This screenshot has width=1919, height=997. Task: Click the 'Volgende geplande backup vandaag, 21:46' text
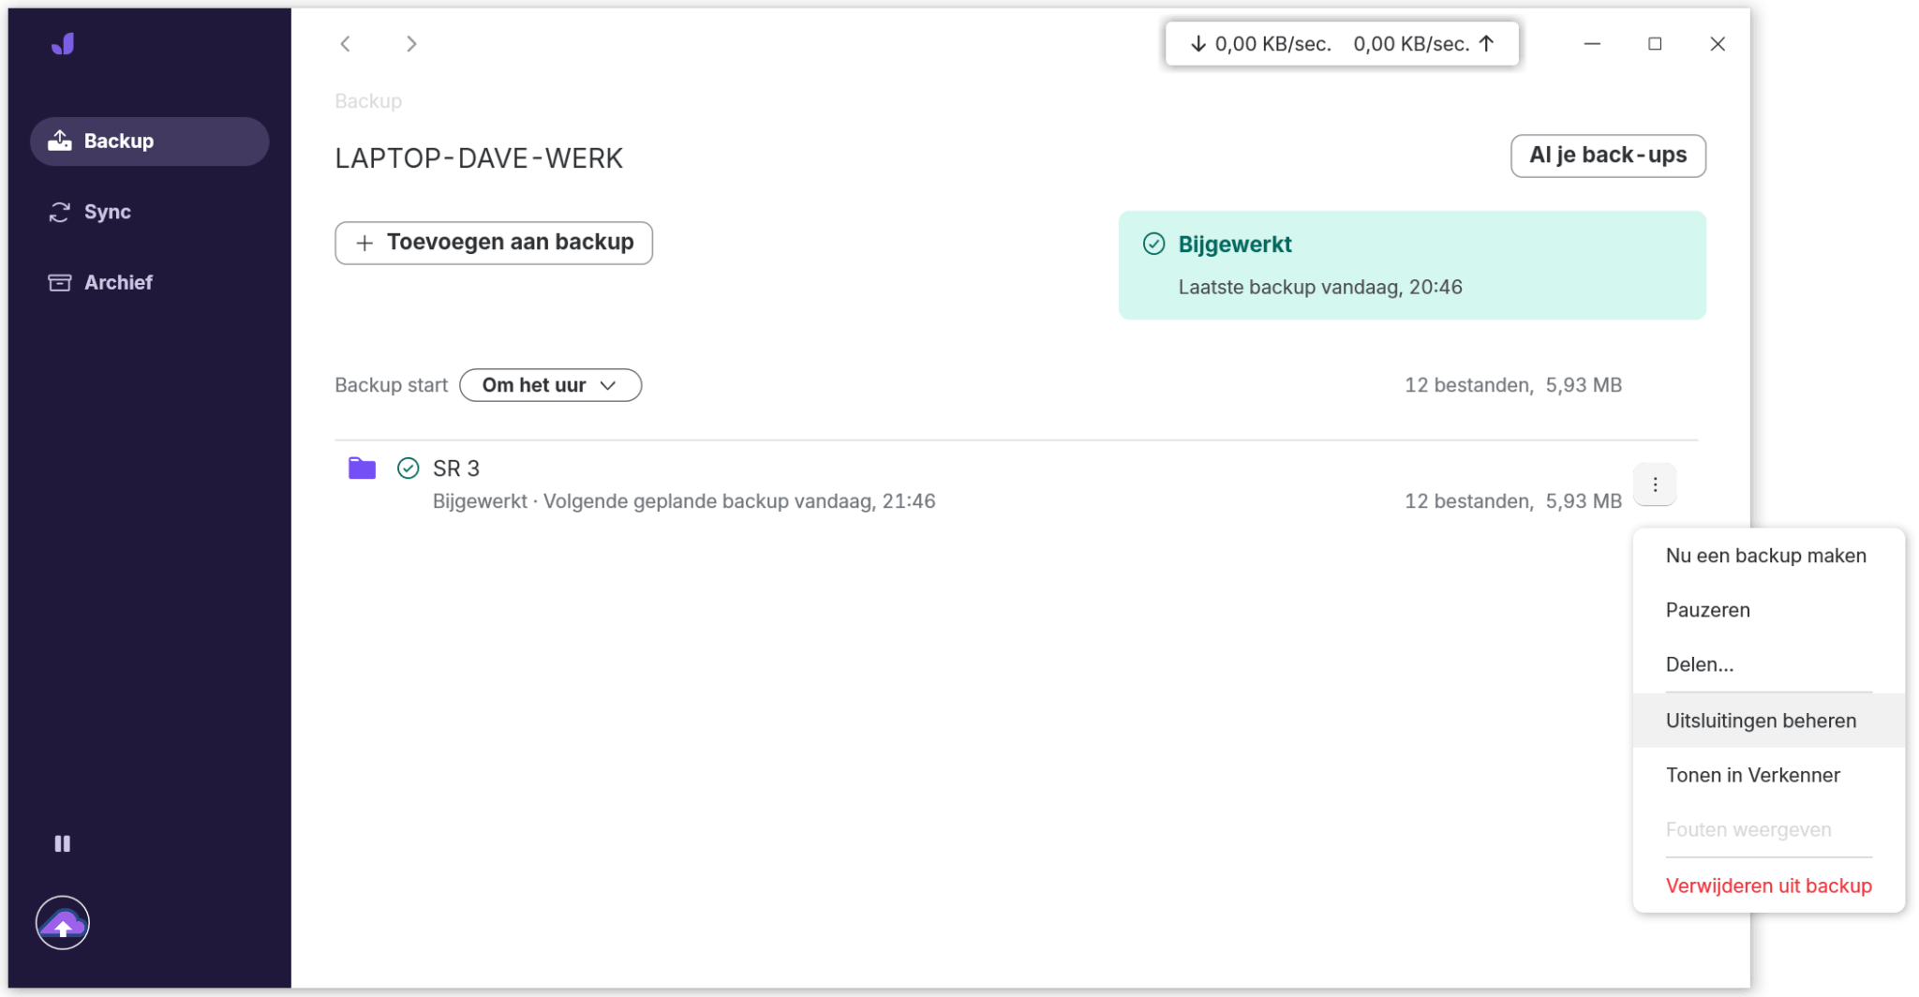(x=739, y=501)
